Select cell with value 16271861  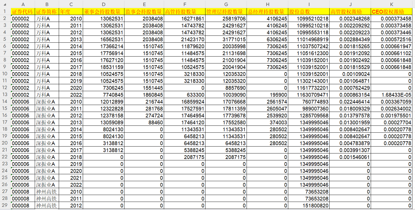185,18
